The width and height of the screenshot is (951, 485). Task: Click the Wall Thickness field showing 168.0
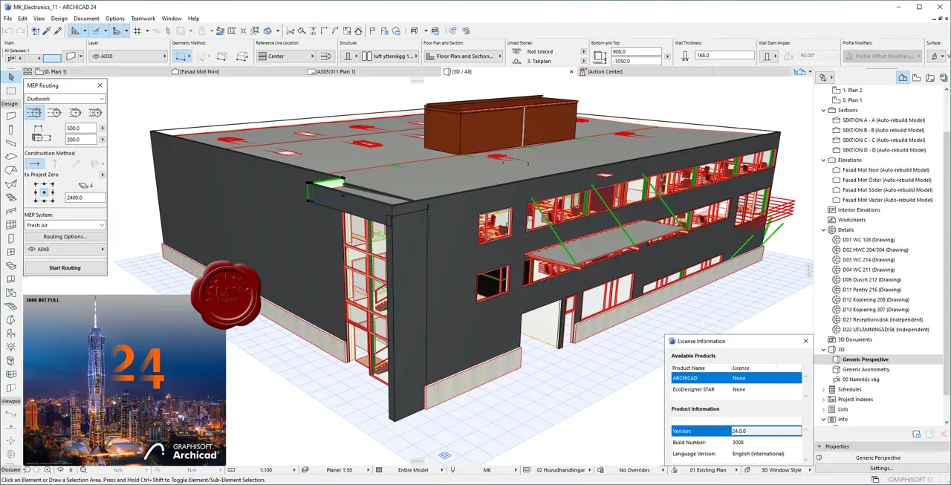tap(724, 56)
